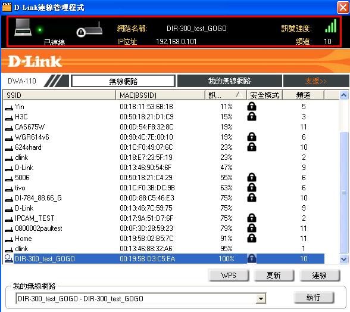Open the 我的無線網路 profile dropdown
This screenshot has width=350, height=312.
(261, 299)
